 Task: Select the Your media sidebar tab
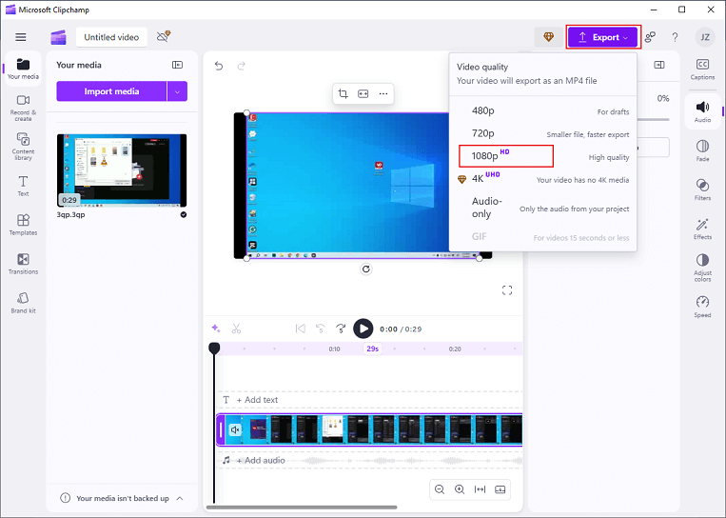click(23, 69)
